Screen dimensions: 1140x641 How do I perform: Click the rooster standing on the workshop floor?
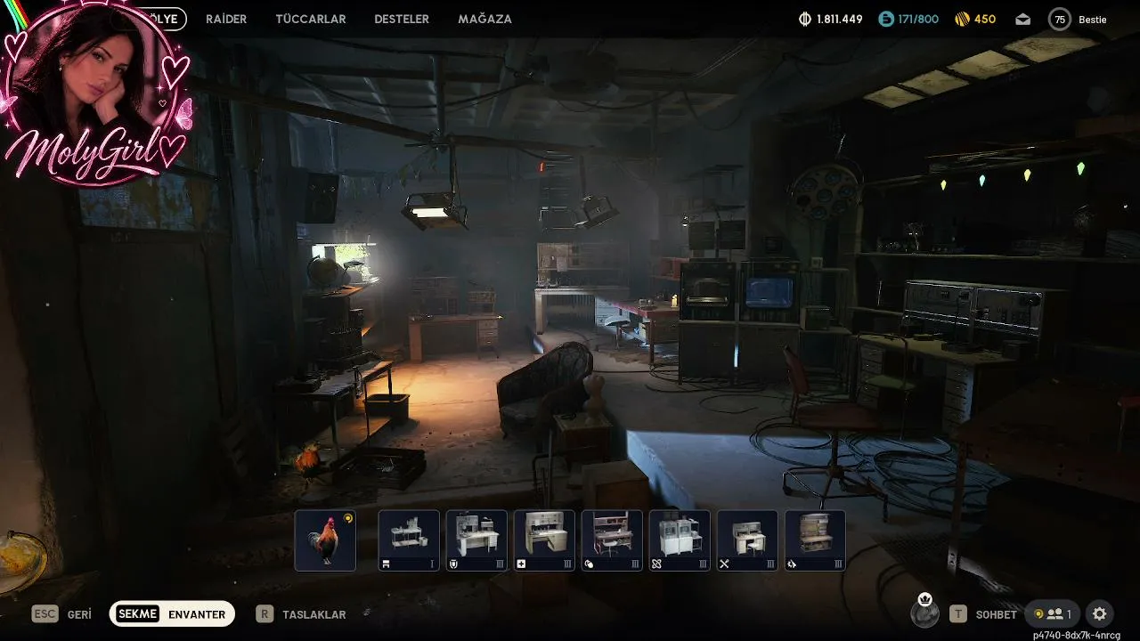[x=306, y=464]
